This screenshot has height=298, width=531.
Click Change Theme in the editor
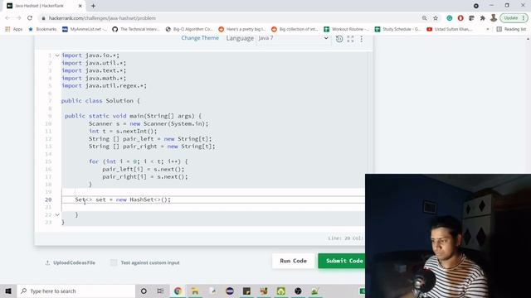point(200,38)
